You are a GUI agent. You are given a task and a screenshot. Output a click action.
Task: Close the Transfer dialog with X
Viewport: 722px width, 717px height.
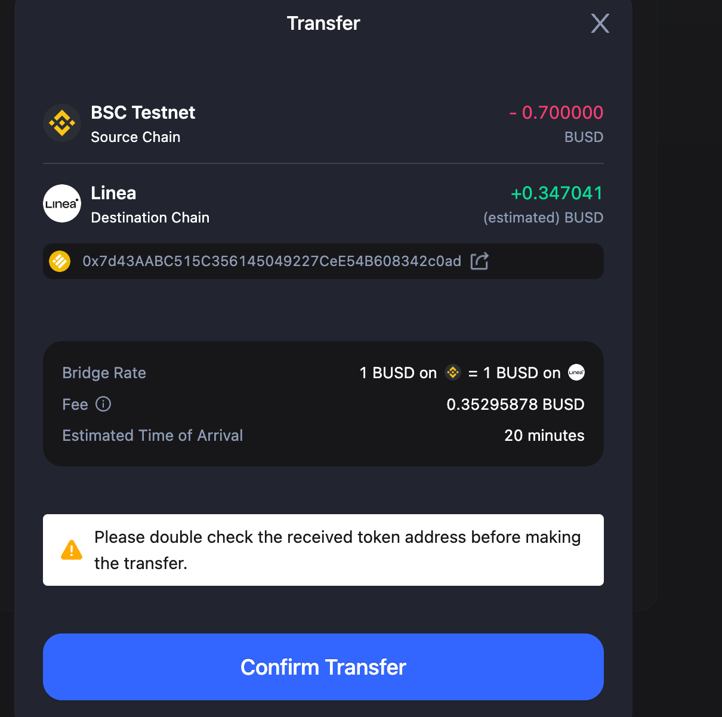coord(600,23)
